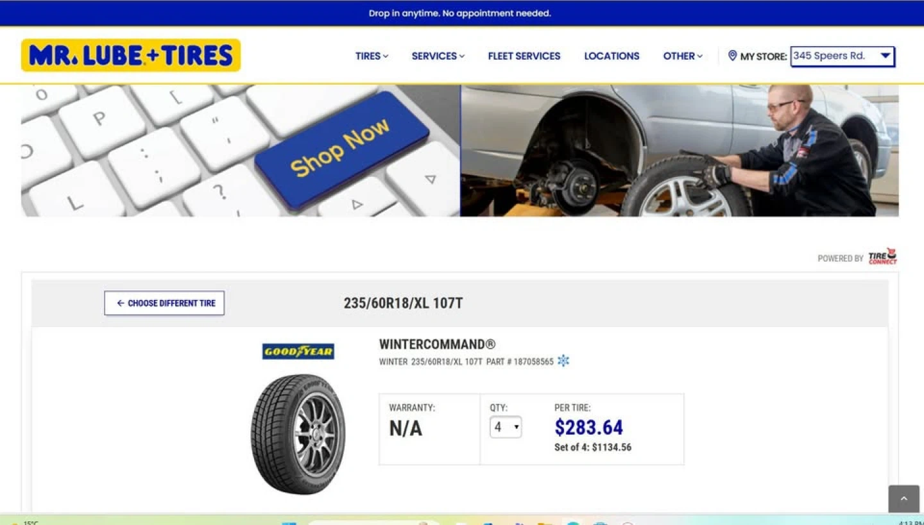Click the per-tire price $283.64
This screenshot has height=525, width=924.
tap(589, 427)
